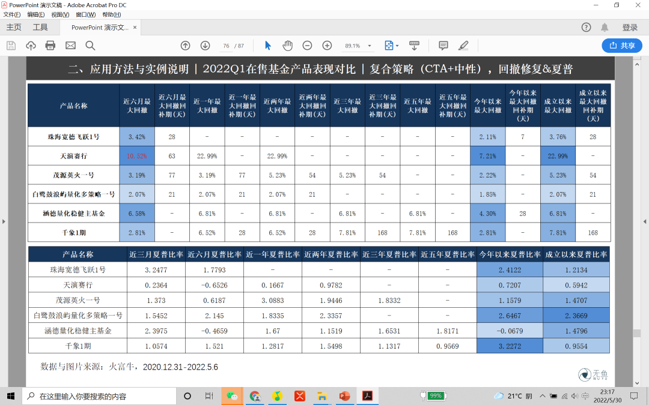
Task: Go to previous page arrow
Action: pyautogui.click(x=186, y=46)
